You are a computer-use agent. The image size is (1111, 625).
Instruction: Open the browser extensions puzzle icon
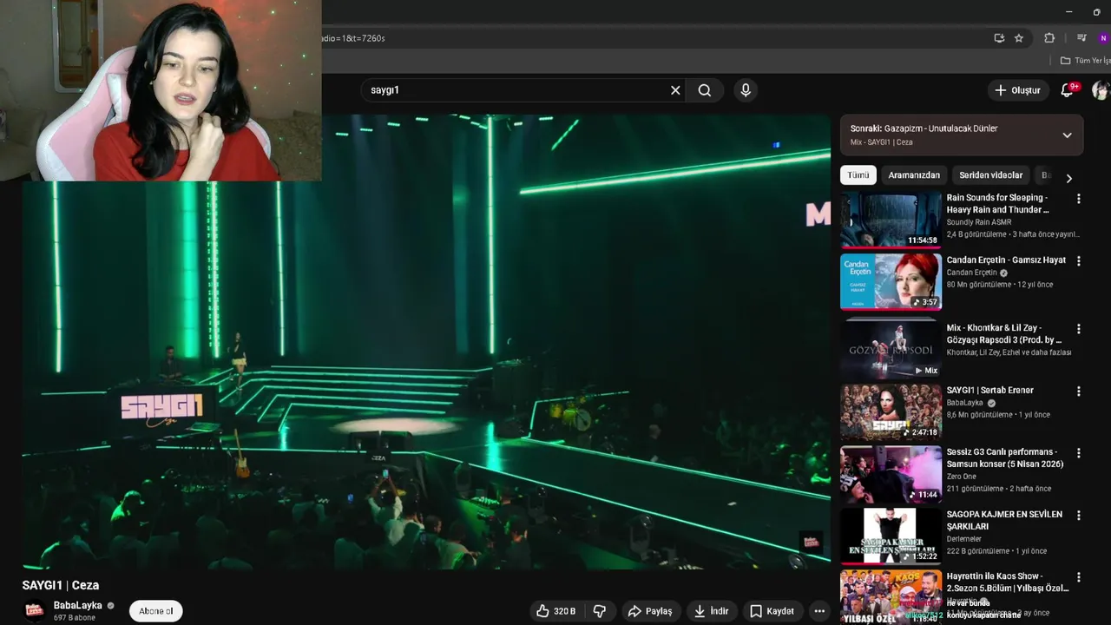(1049, 38)
